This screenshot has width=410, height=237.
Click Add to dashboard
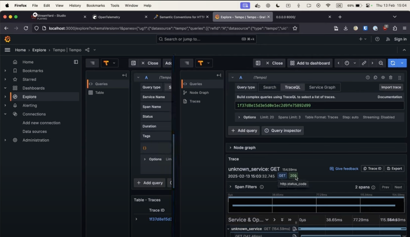coord(310,63)
